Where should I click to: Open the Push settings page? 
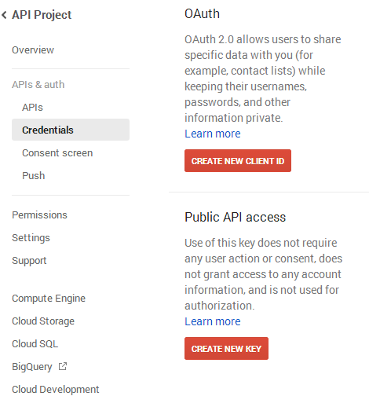(x=34, y=175)
